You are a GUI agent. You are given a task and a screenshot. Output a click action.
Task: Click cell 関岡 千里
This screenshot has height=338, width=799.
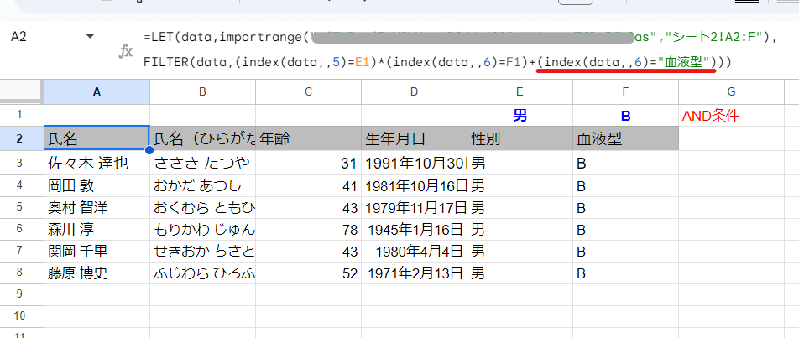click(x=97, y=252)
